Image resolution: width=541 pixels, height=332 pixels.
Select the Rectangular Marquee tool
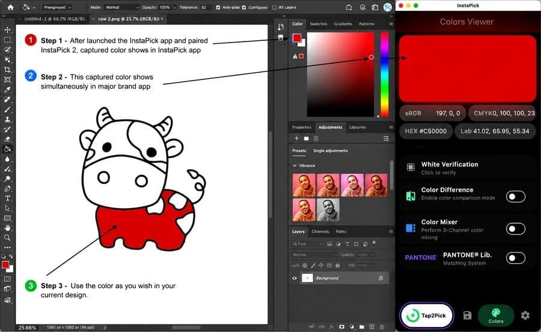click(7, 40)
